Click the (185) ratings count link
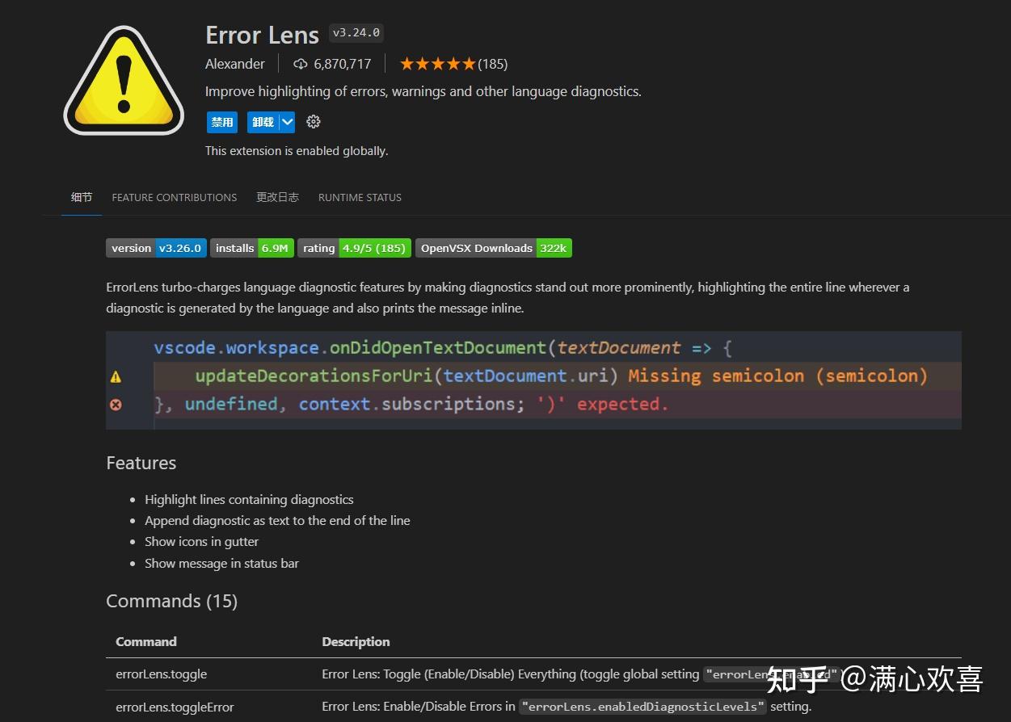 click(x=494, y=63)
